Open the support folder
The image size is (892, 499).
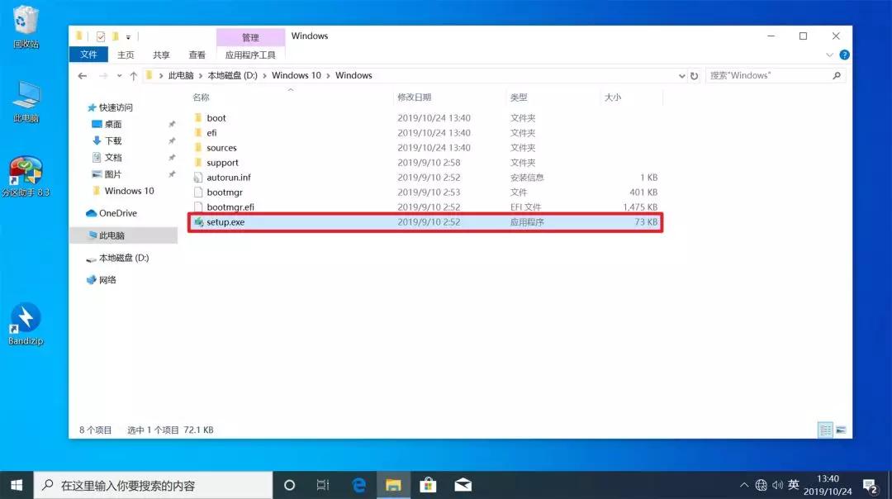(220, 162)
